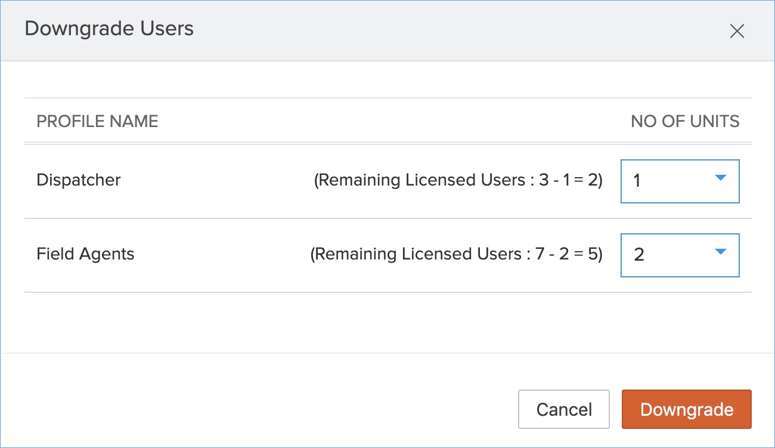Click the PROFILE NAME column header

[x=97, y=121]
